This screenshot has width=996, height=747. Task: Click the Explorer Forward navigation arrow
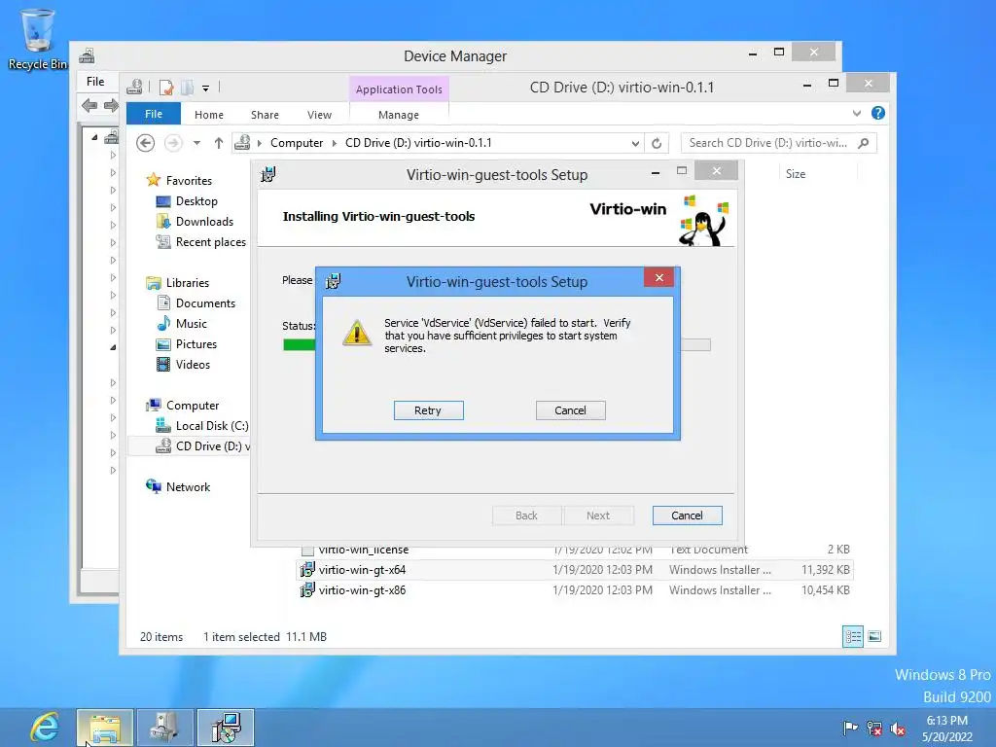[x=173, y=143]
